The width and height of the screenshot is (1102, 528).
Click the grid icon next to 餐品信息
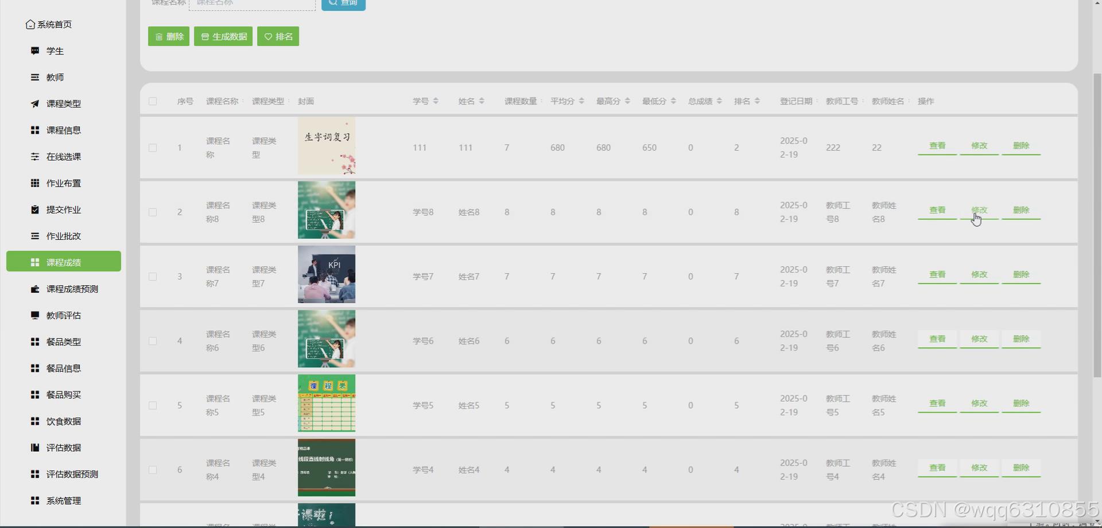click(x=35, y=368)
